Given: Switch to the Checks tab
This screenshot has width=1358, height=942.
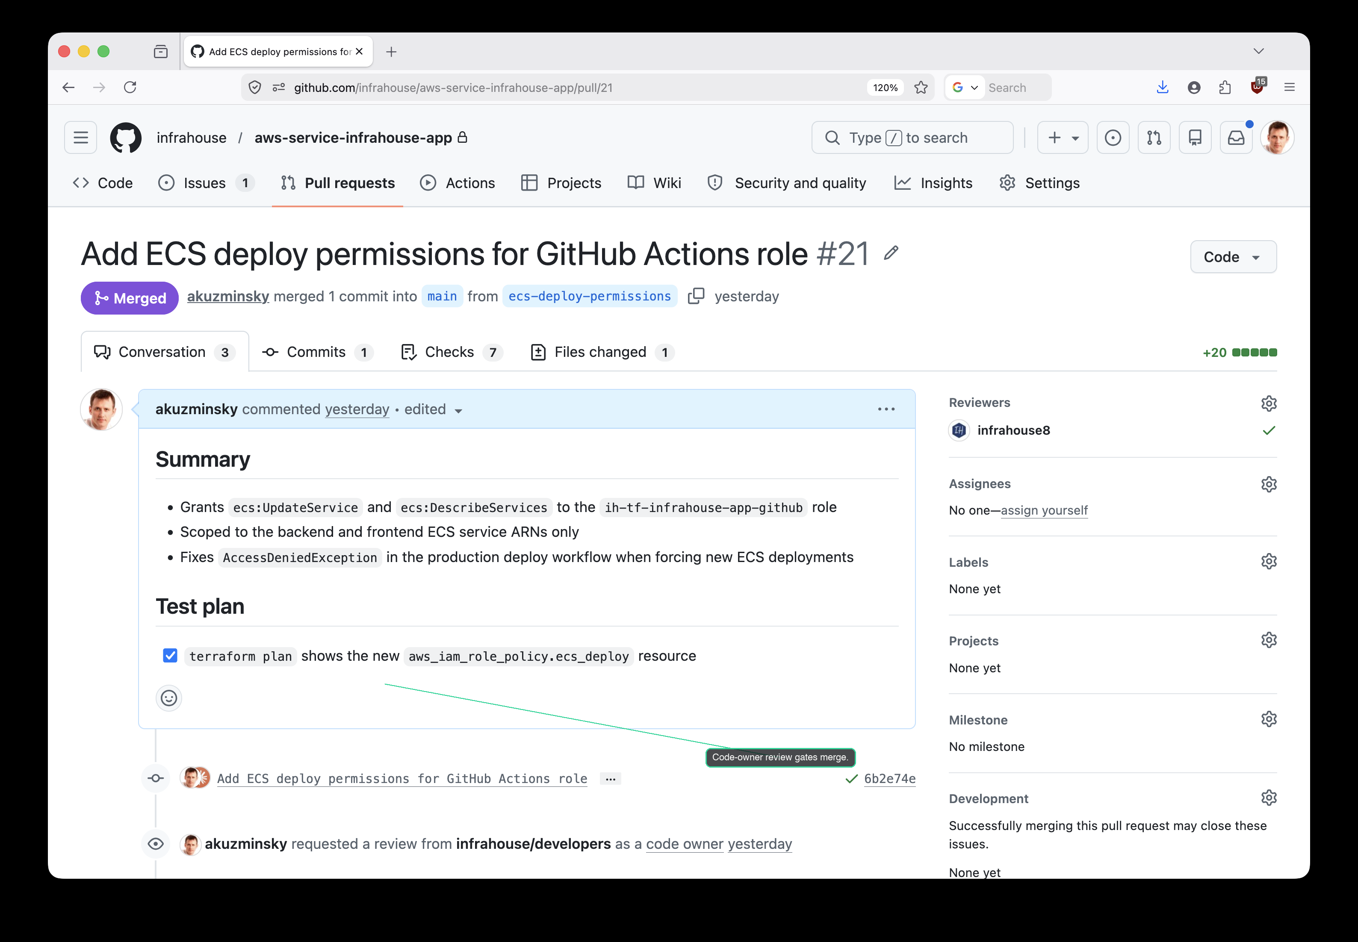Looking at the screenshot, I should pos(452,352).
